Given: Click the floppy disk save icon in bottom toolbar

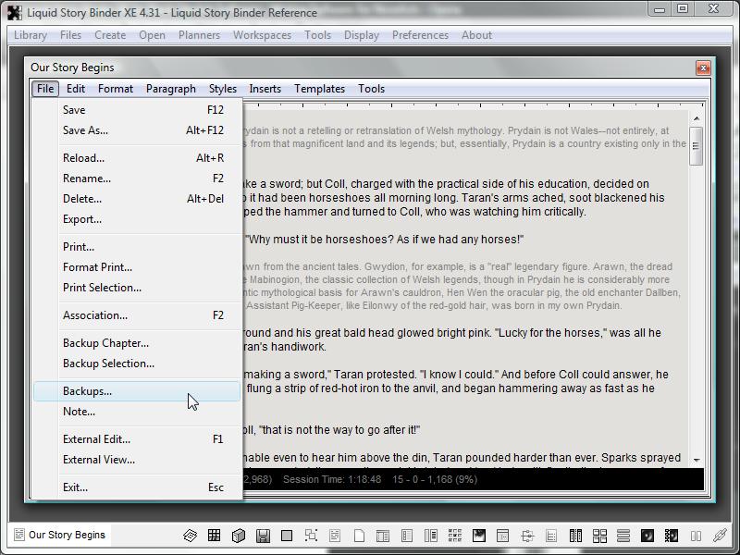Looking at the screenshot, I should click(263, 536).
